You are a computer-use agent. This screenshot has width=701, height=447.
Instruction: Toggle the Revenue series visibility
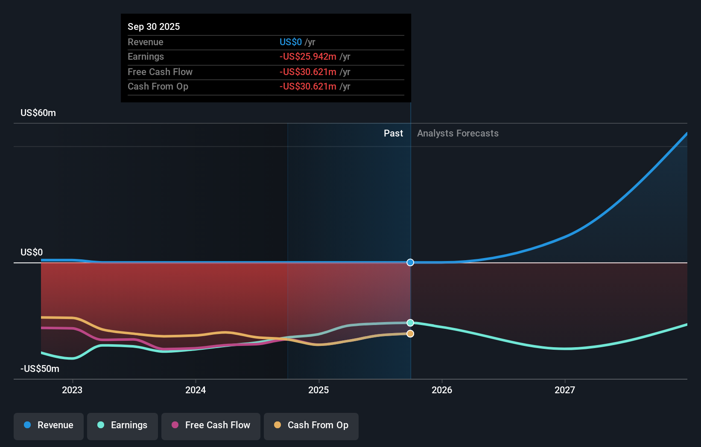48,425
